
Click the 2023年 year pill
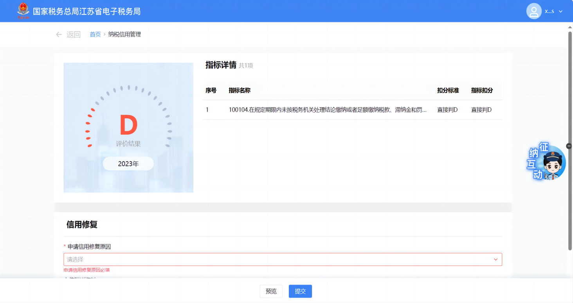[128, 164]
